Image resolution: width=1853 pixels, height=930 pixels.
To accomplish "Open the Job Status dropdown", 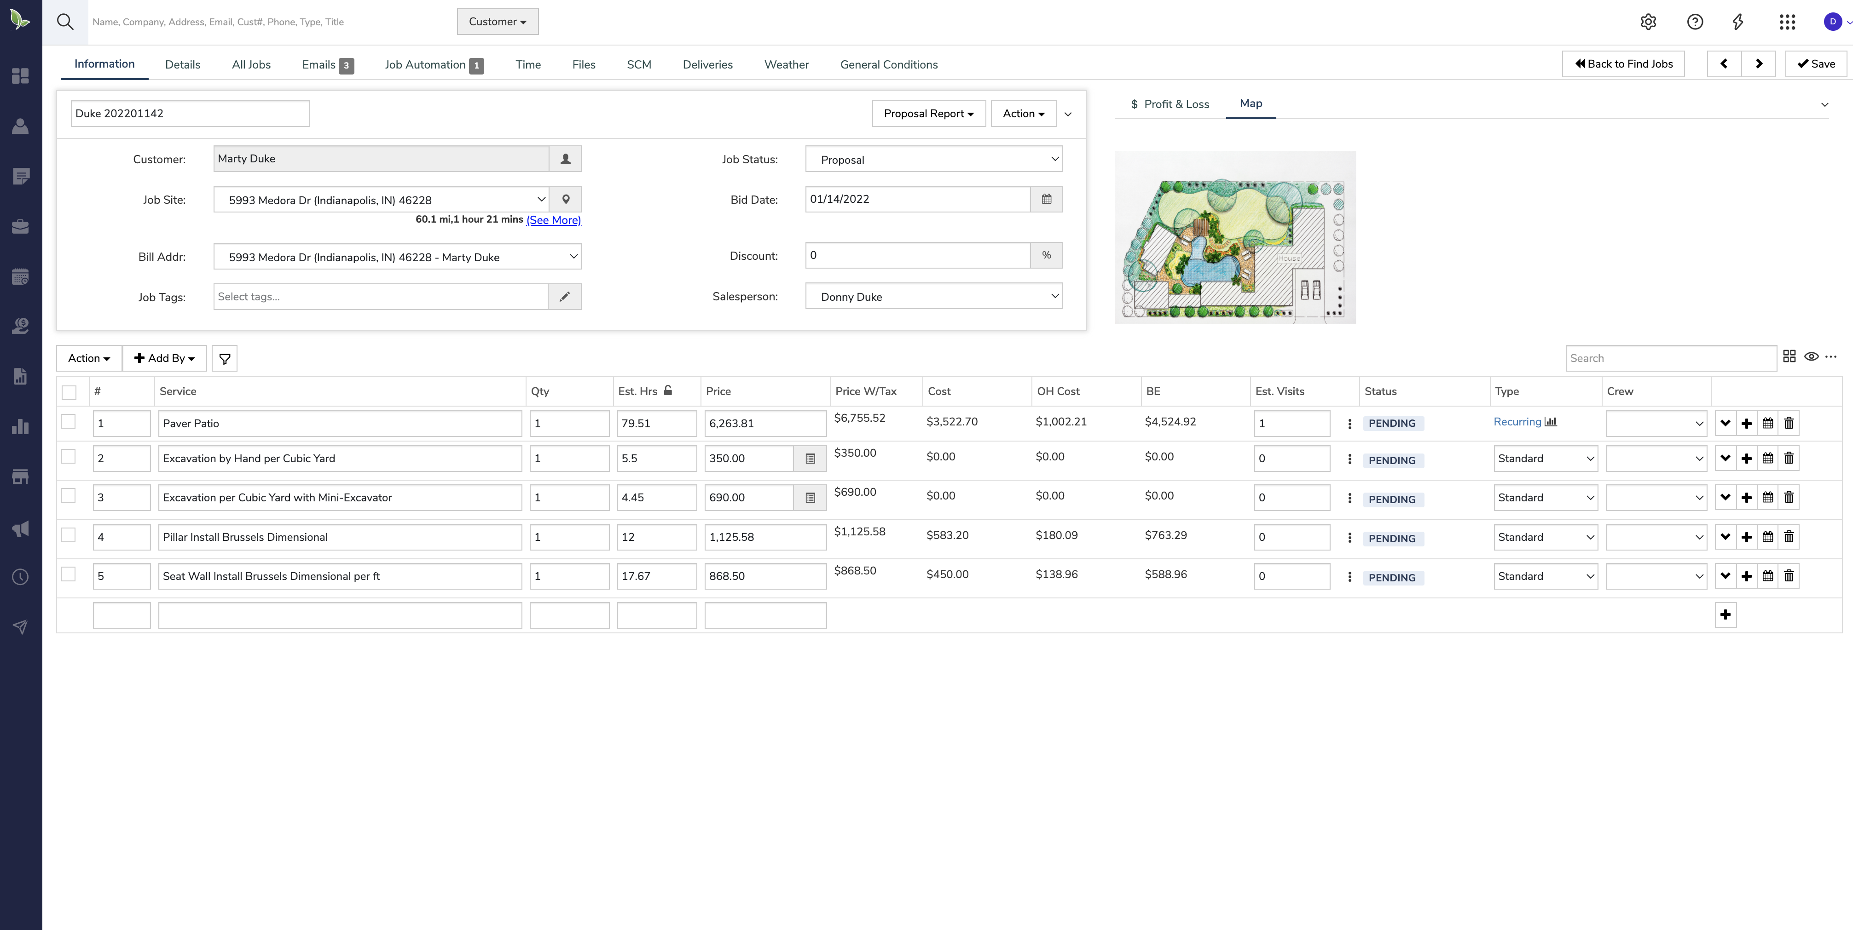I will pos(934,160).
